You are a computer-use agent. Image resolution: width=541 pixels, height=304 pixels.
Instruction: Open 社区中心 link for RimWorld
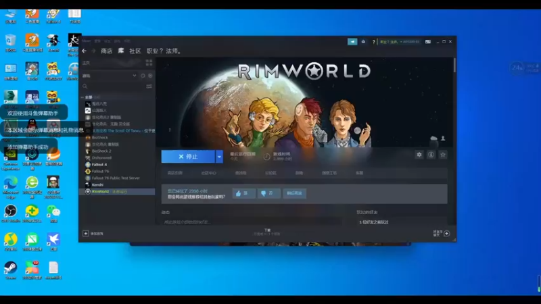[x=208, y=173]
